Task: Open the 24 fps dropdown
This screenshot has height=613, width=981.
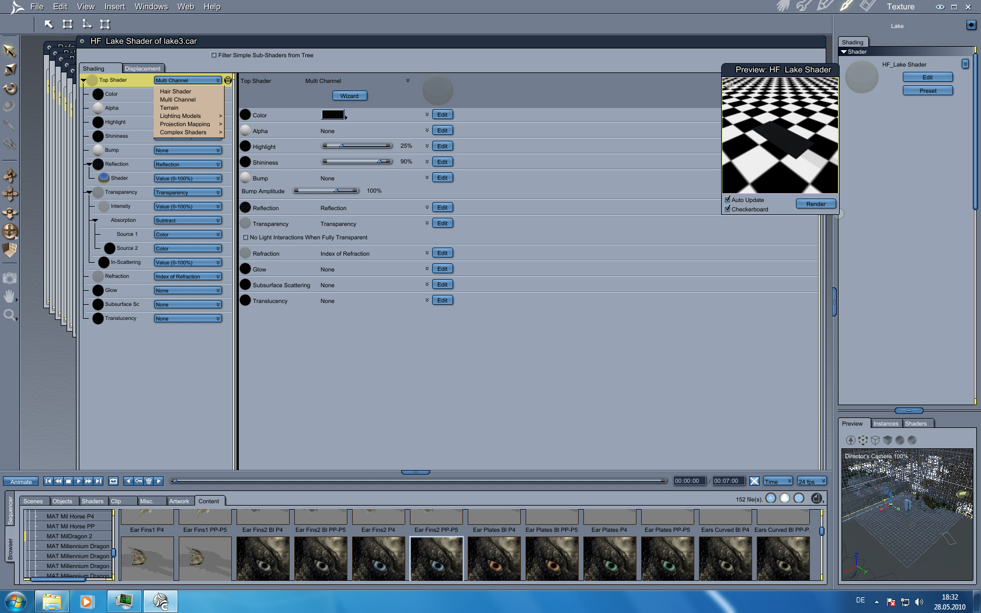Action: pyautogui.click(x=812, y=482)
